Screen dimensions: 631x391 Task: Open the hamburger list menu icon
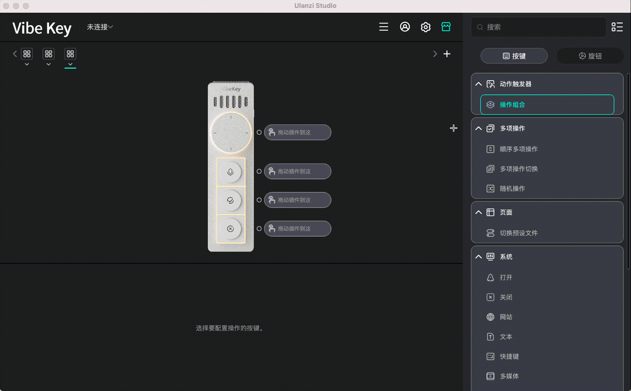384,27
